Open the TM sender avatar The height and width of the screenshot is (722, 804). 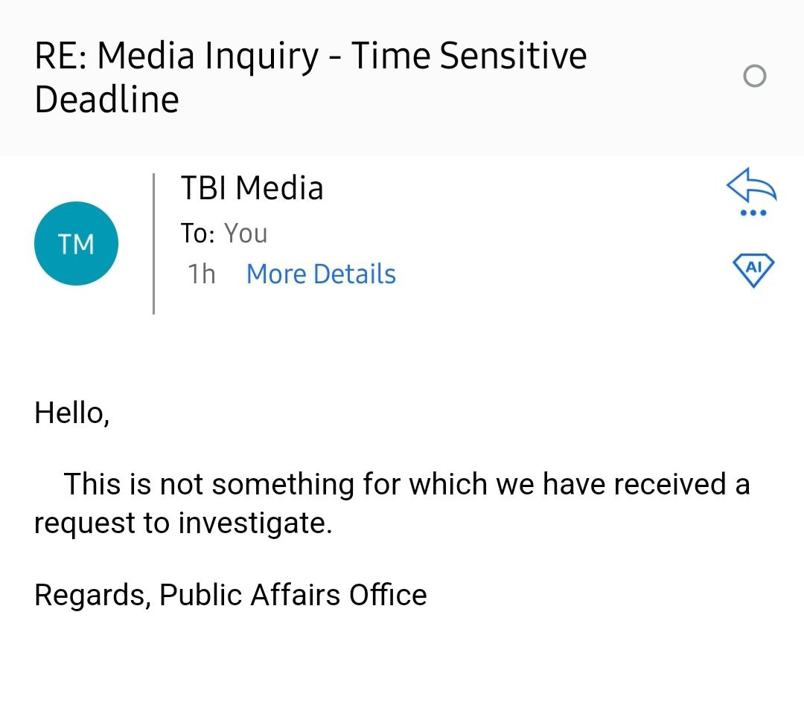[x=76, y=243]
